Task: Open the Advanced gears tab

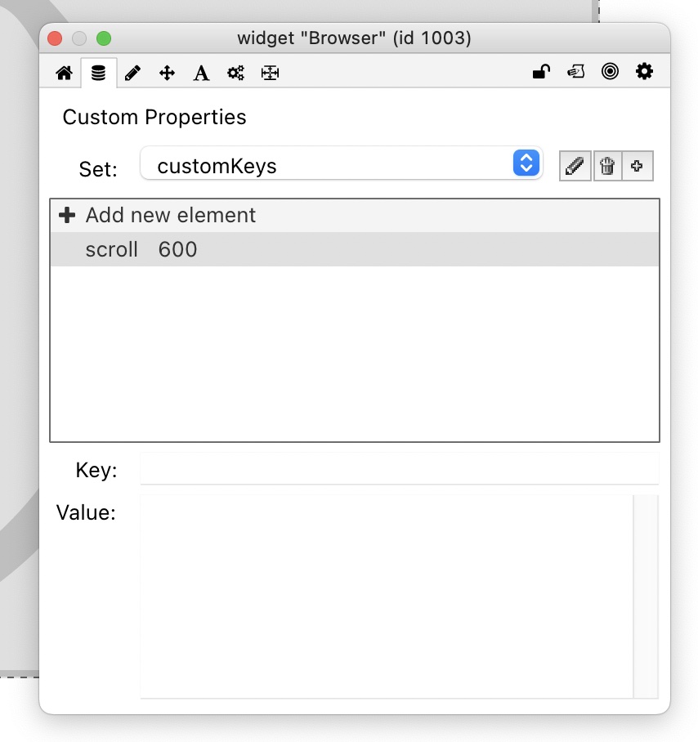Action: pyautogui.click(x=235, y=73)
